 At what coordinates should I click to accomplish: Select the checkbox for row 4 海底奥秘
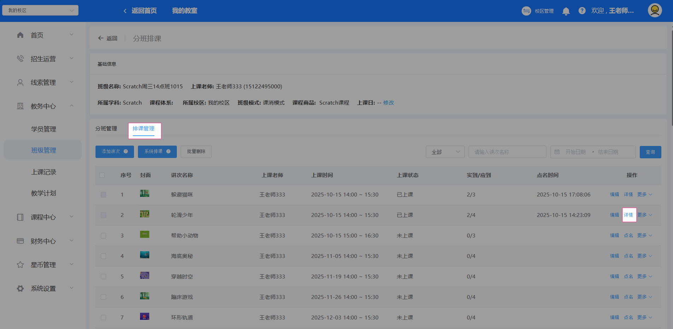(103, 256)
